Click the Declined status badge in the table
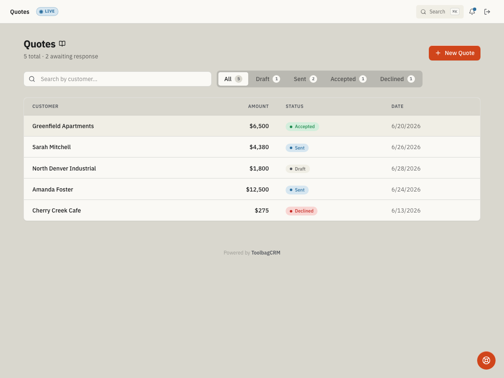 pyautogui.click(x=302, y=211)
